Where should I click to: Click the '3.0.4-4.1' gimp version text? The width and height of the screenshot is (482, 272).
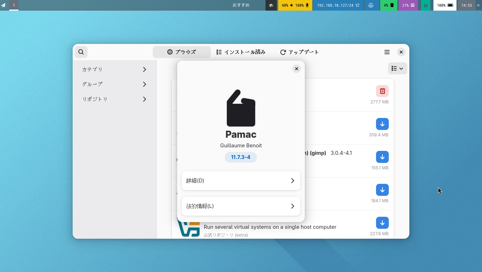pos(341,153)
